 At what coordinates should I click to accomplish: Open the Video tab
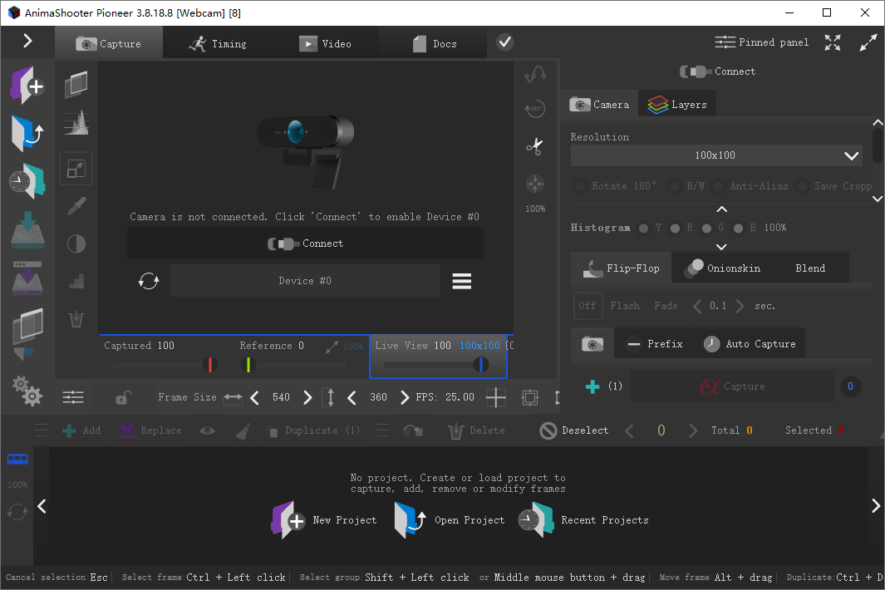(325, 43)
